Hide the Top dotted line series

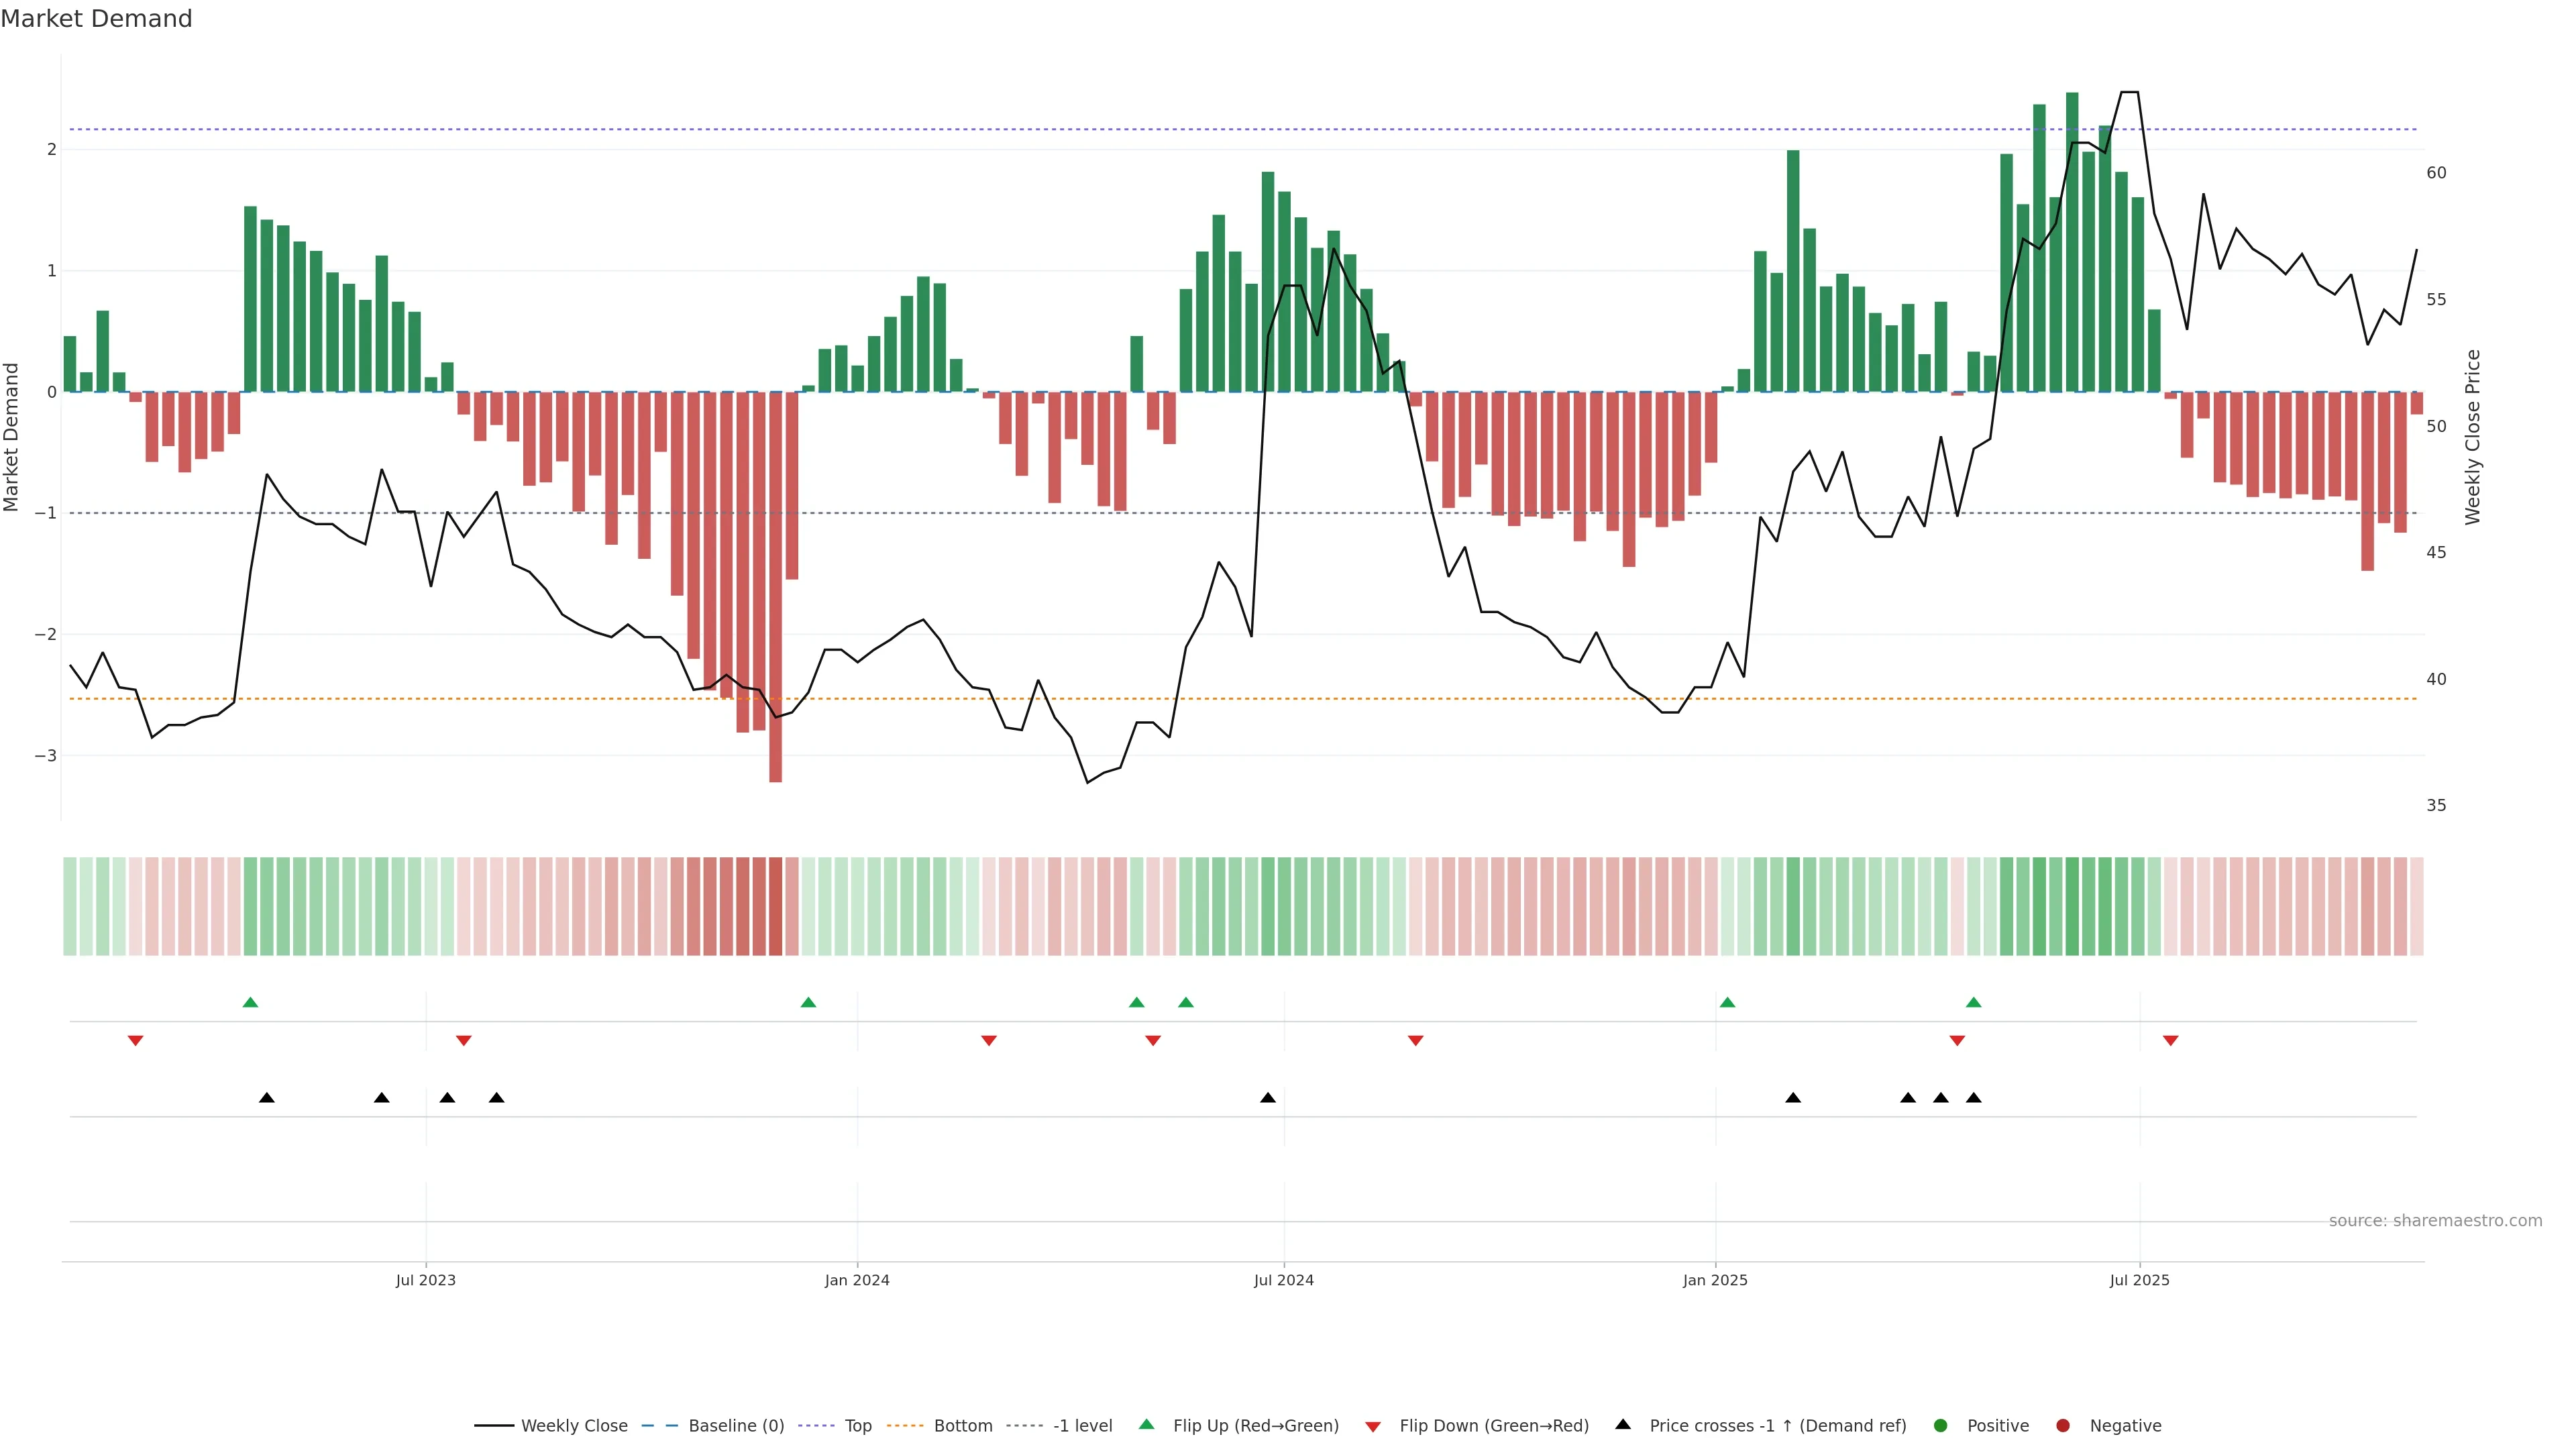point(857,1426)
